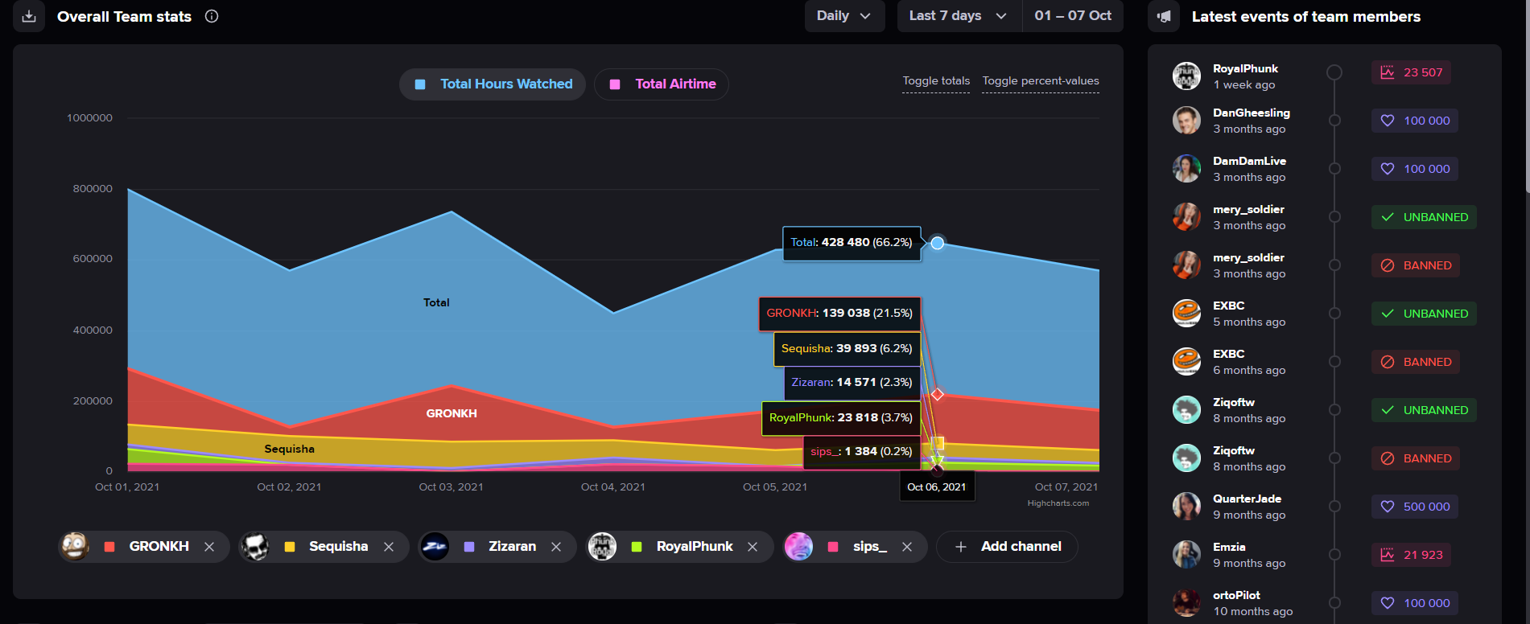Open the Daily interval dropdown
The width and height of the screenshot is (1530, 624).
point(843,16)
